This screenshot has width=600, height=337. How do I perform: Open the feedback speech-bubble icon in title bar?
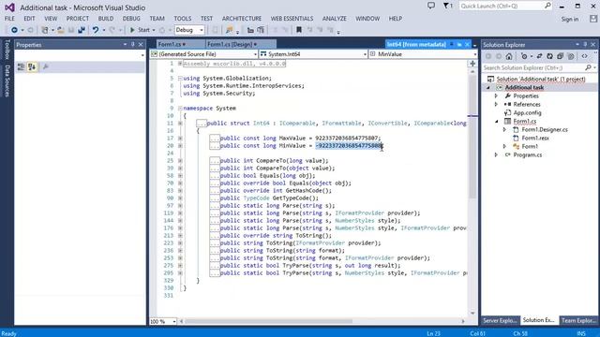point(431,6)
